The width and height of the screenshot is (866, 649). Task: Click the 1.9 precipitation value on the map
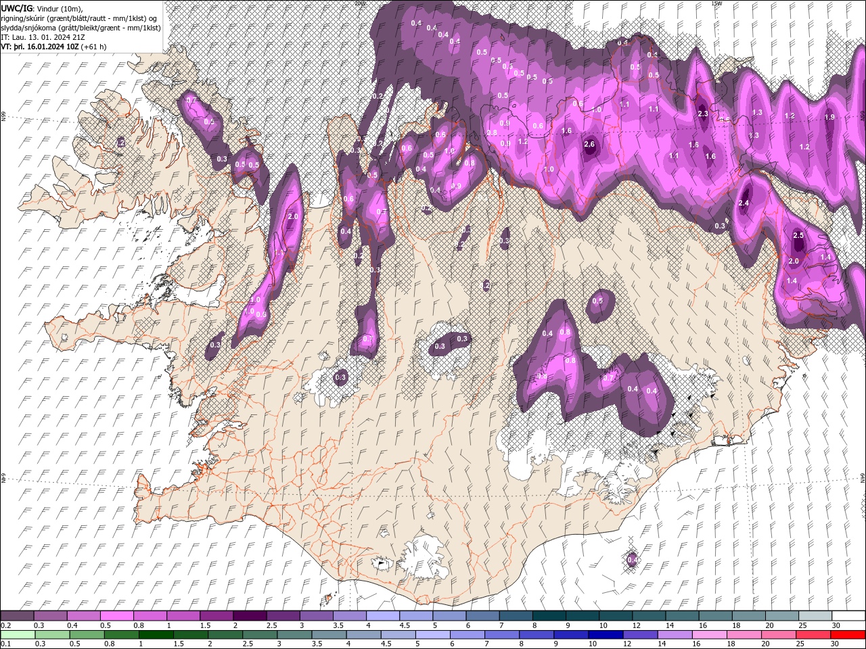click(829, 117)
